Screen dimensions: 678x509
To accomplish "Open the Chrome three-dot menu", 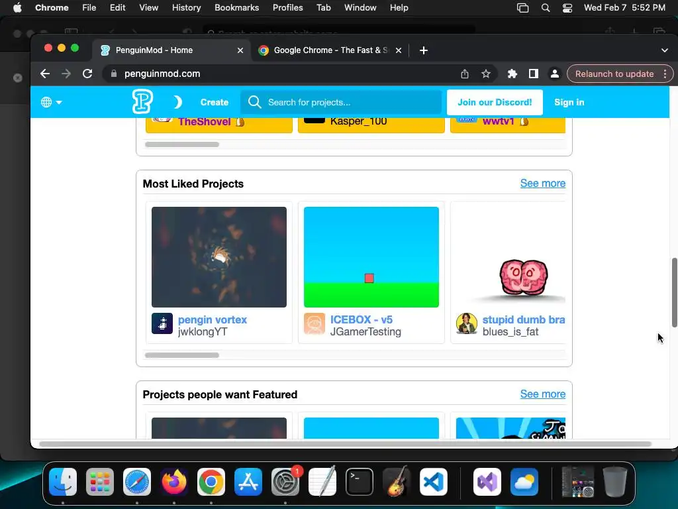I will pos(665,74).
